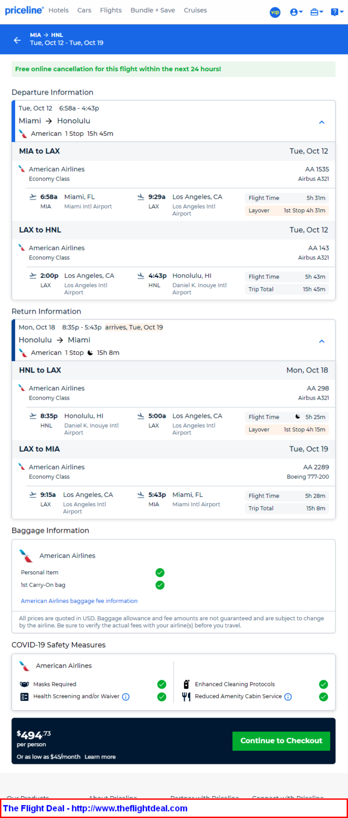The image size is (348, 818).
Task: Open American Airlines baggage fee information link
Action: coord(79,601)
